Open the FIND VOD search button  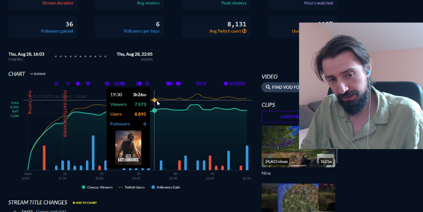click(281, 87)
